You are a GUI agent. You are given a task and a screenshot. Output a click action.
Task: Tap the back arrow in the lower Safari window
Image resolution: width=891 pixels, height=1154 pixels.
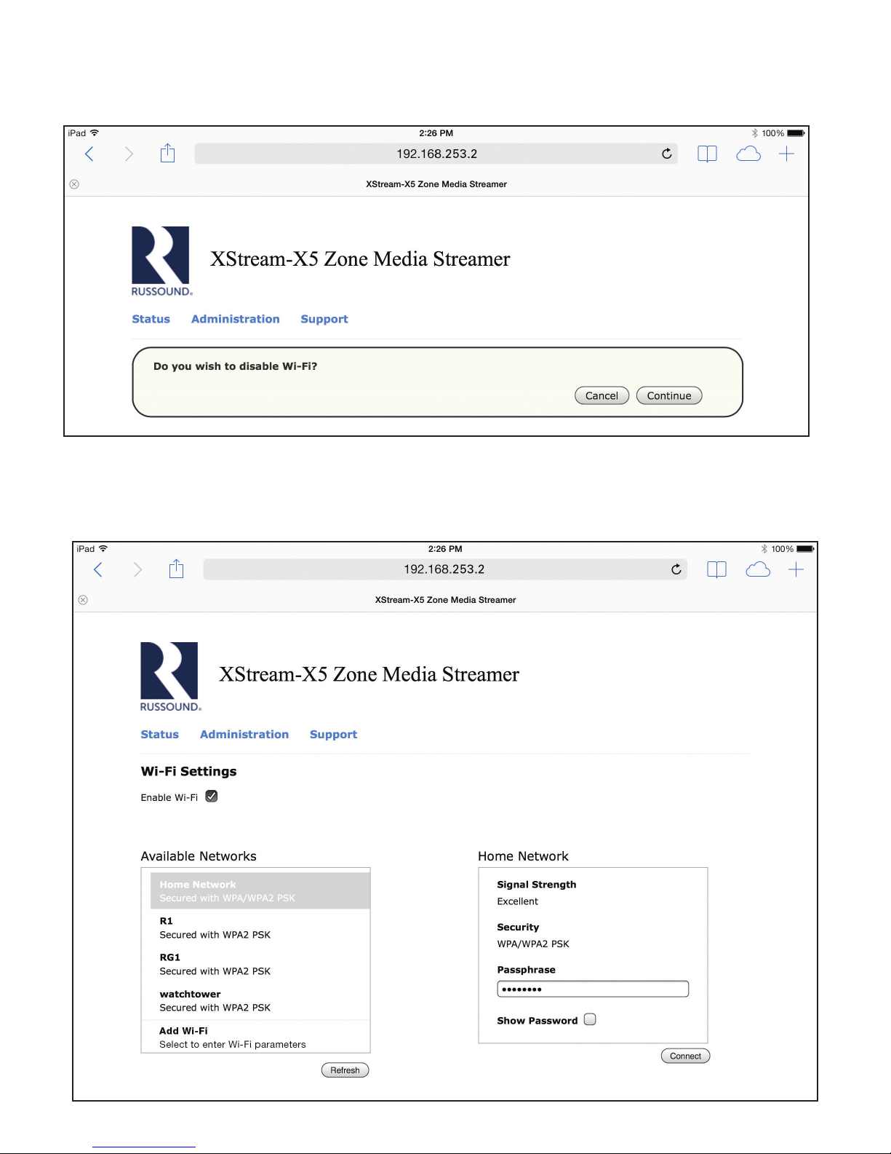(98, 569)
